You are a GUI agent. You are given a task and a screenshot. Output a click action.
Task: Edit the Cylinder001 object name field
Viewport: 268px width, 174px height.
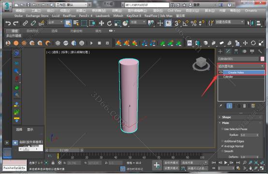[238, 59]
